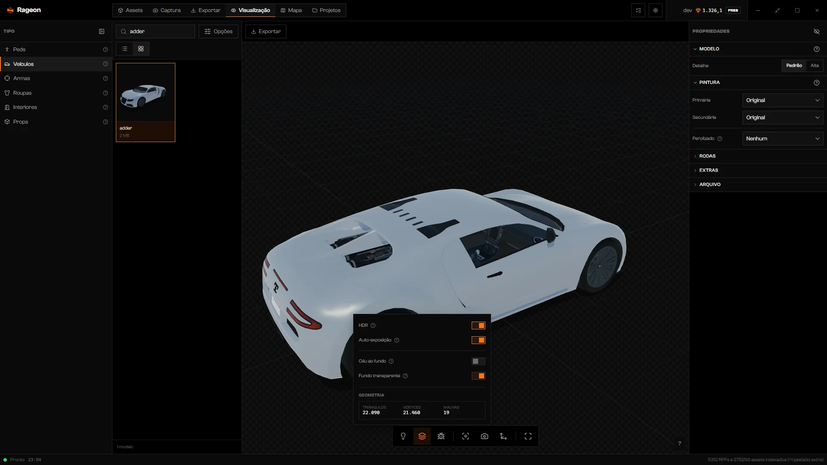Toggle the HDR switch
The image size is (827, 465).
coord(478,325)
